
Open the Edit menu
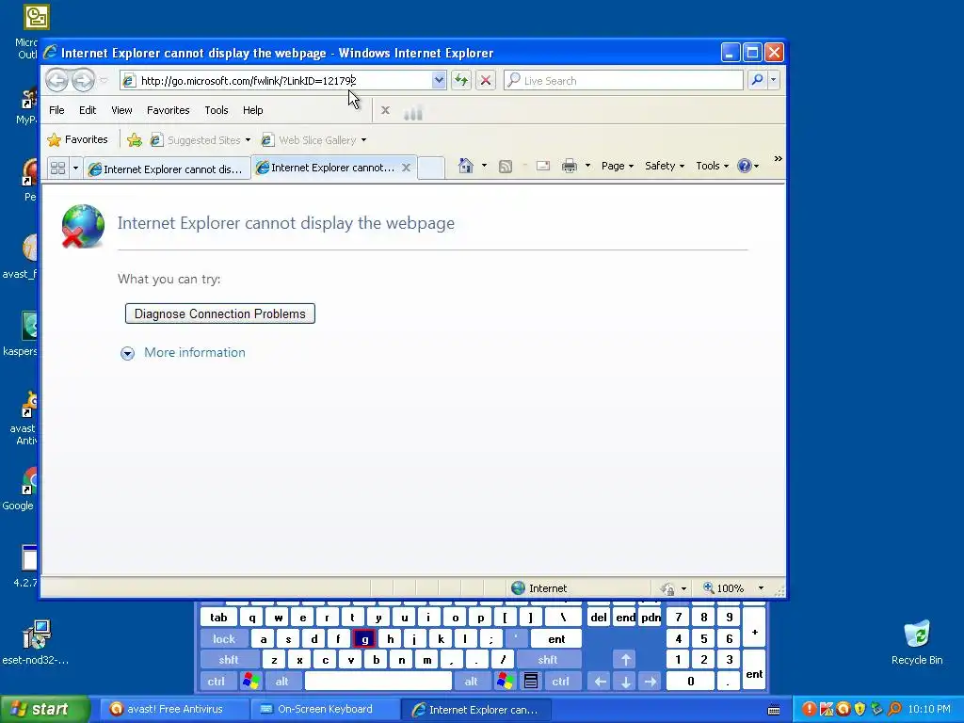pyautogui.click(x=88, y=110)
